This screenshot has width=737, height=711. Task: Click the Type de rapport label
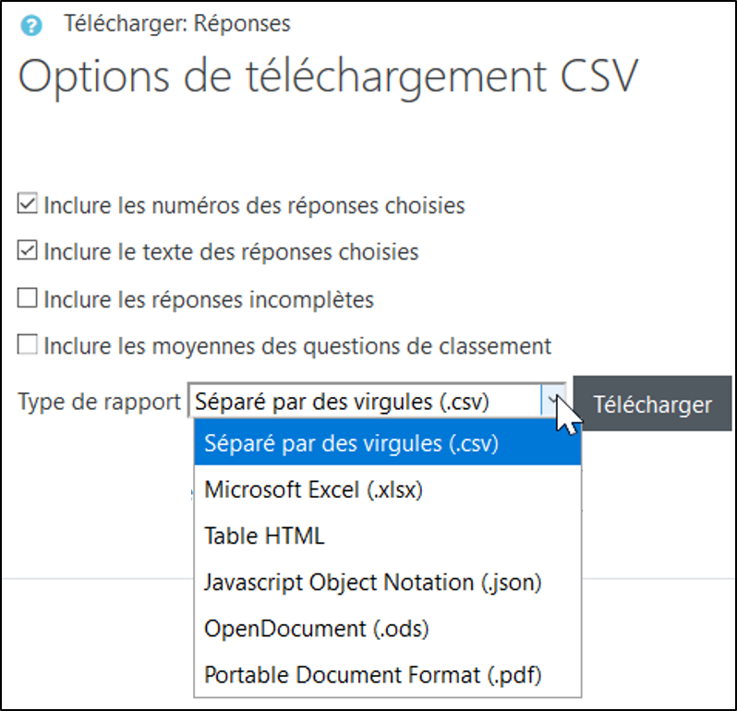point(100,404)
